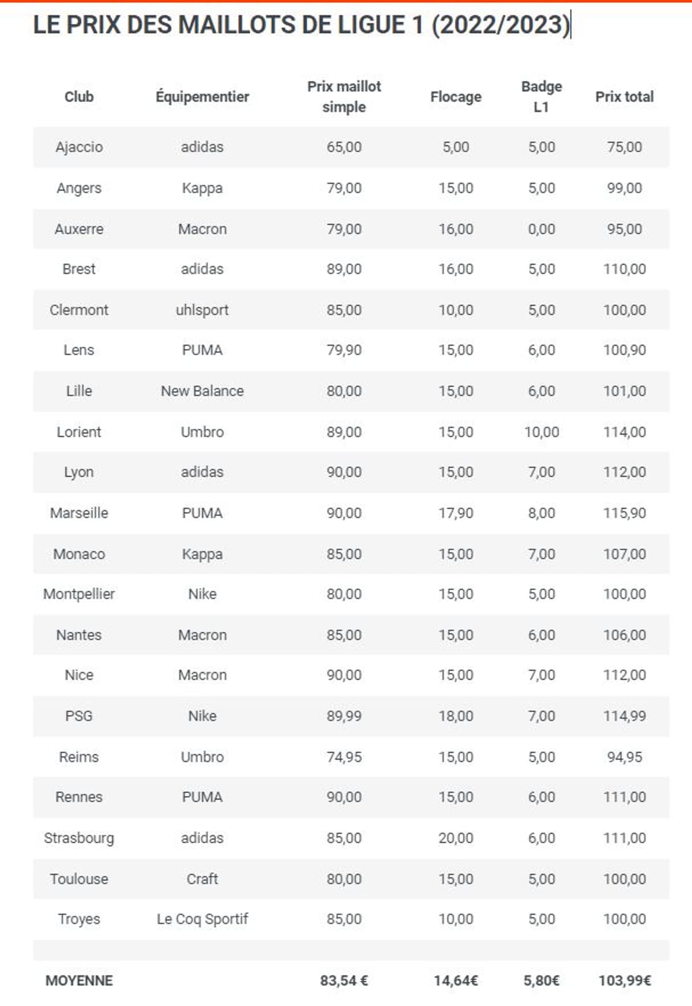Select the Équipementier column header
This screenshot has height=1006, width=692.
(202, 97)
